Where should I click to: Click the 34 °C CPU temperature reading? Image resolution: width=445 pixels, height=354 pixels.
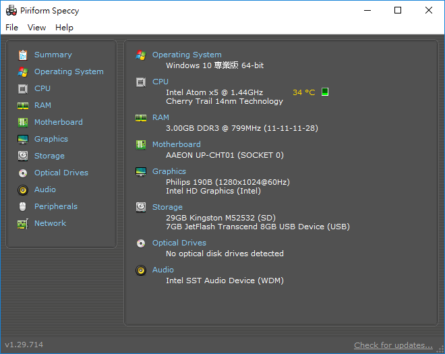click(303, 92)
